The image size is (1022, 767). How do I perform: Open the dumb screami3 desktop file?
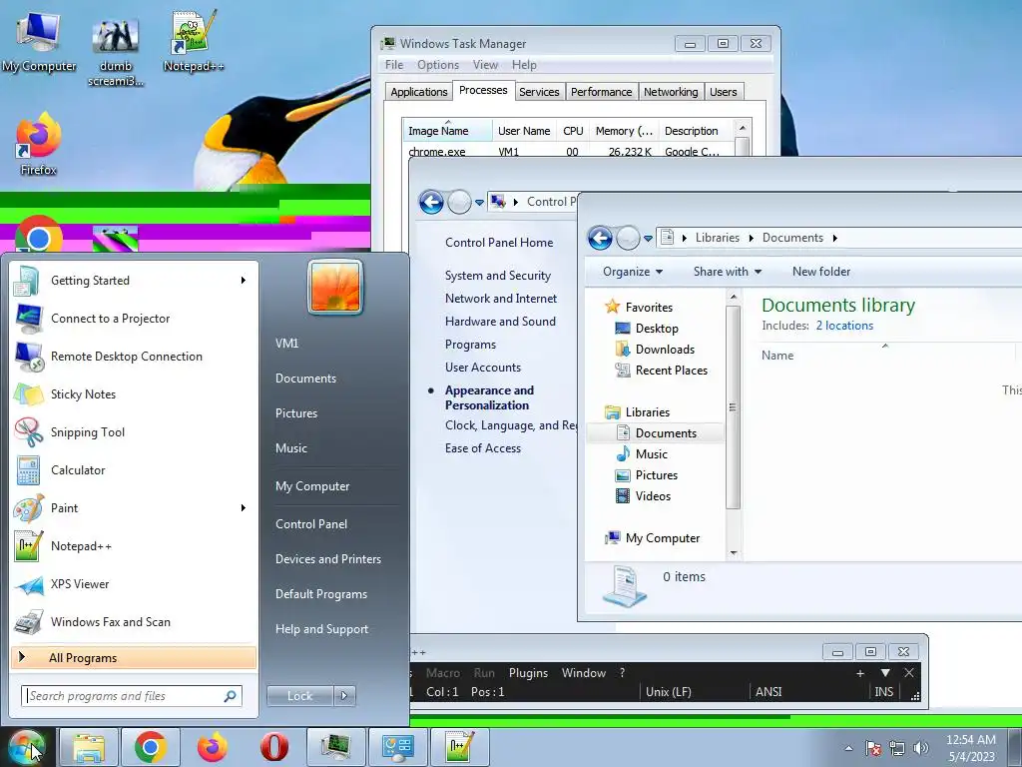point(116,51)
